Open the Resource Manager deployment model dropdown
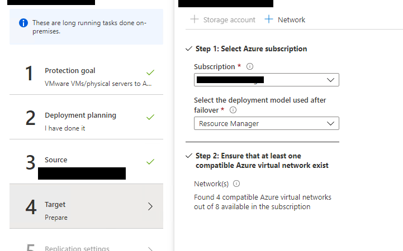The width and height of the screenshot is (403, 251). pos(267,123)
